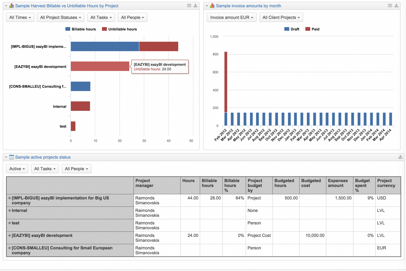Click chart icon next to Sample invoice amounts title
The width and height of the screenshot is (406, 271).
click(212, 6)
